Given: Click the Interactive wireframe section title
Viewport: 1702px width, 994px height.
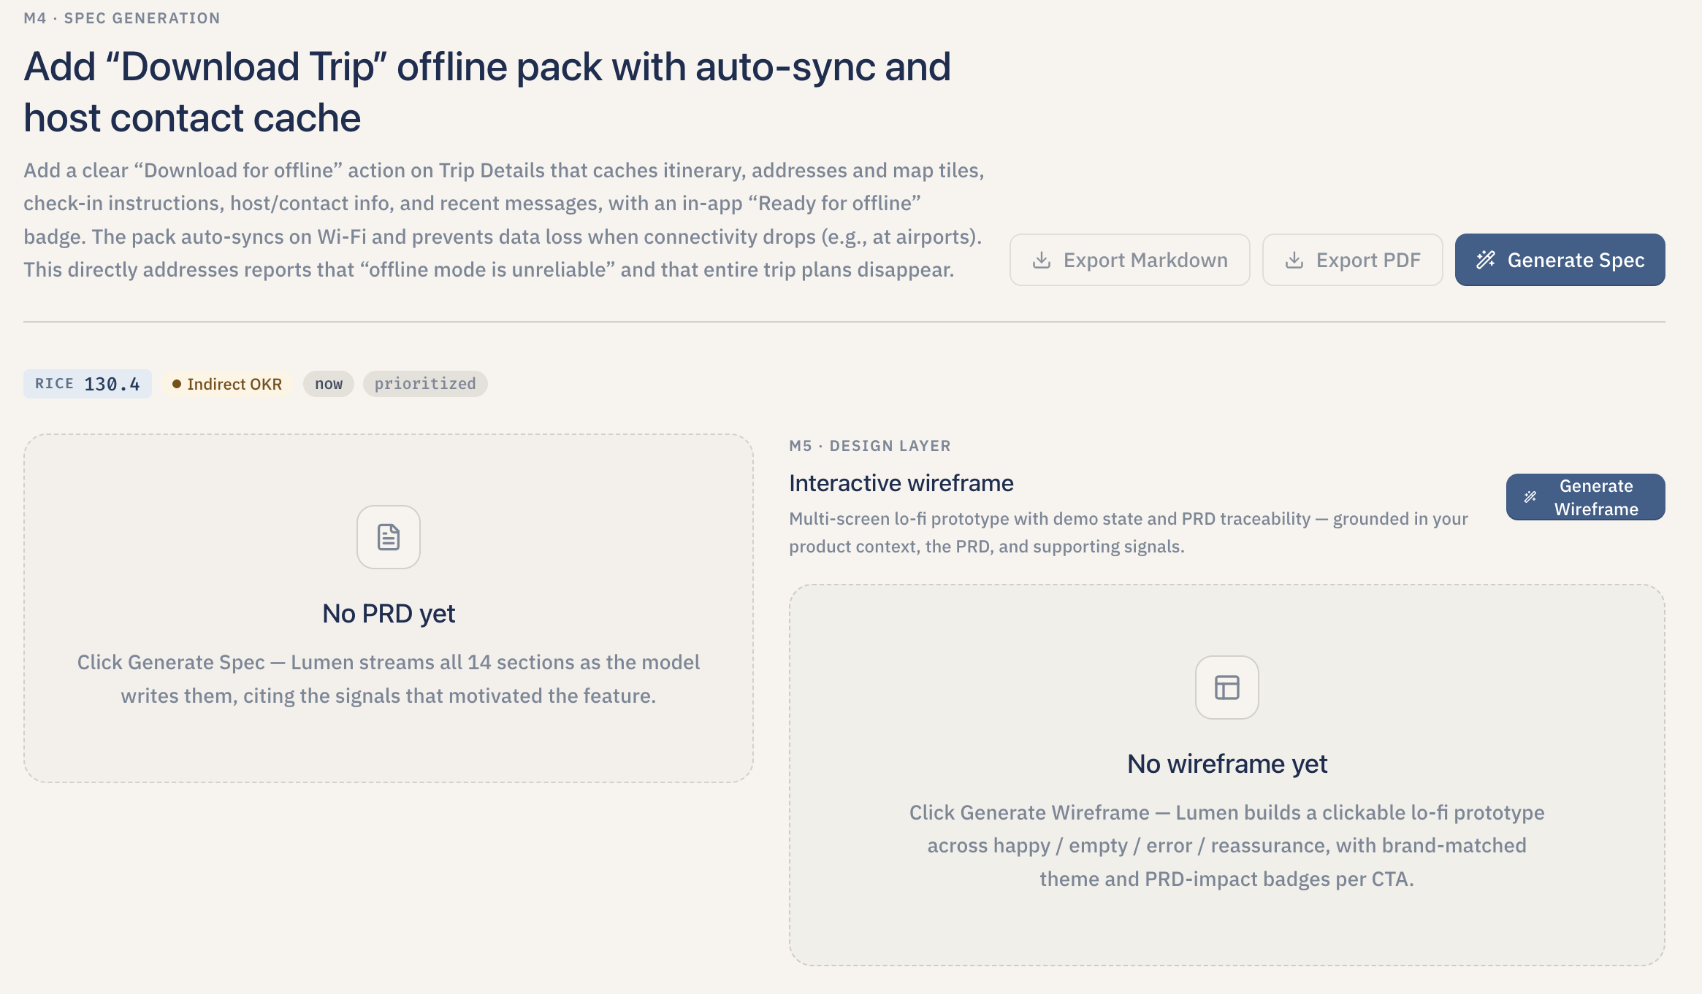Looking at the screenshot, I should coord(901,483).
